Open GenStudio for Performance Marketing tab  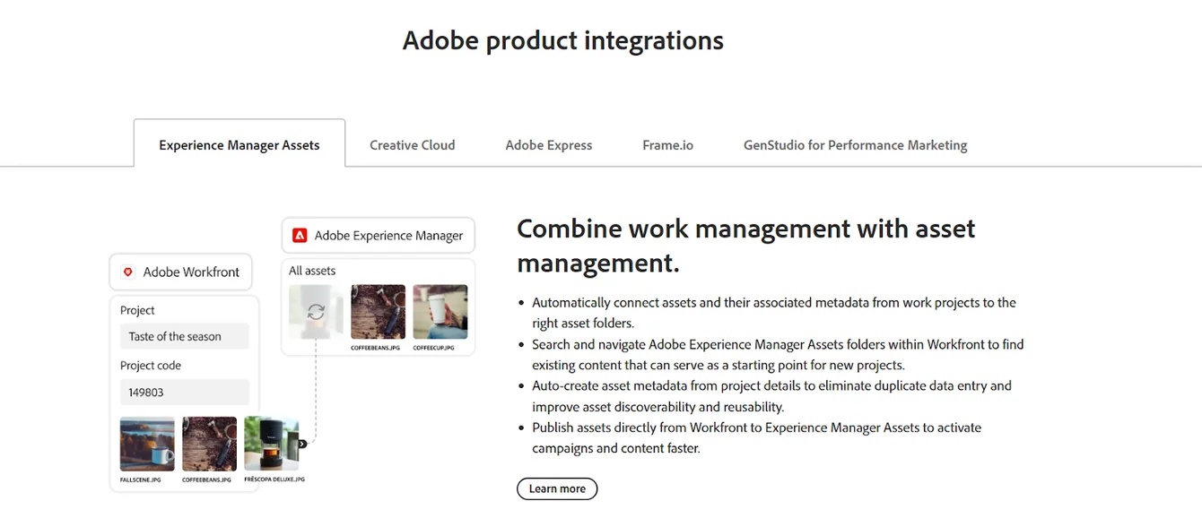(856, 144)
